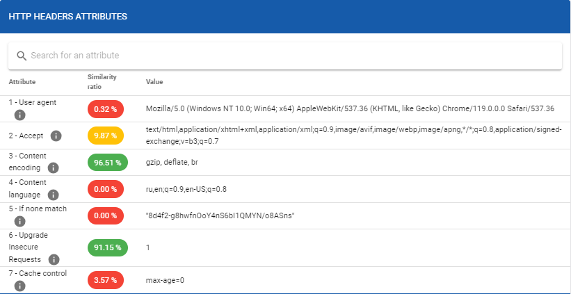Click the 0.32 % similarity badge
This screenshot has height=294, width=571.
(106, 109)
